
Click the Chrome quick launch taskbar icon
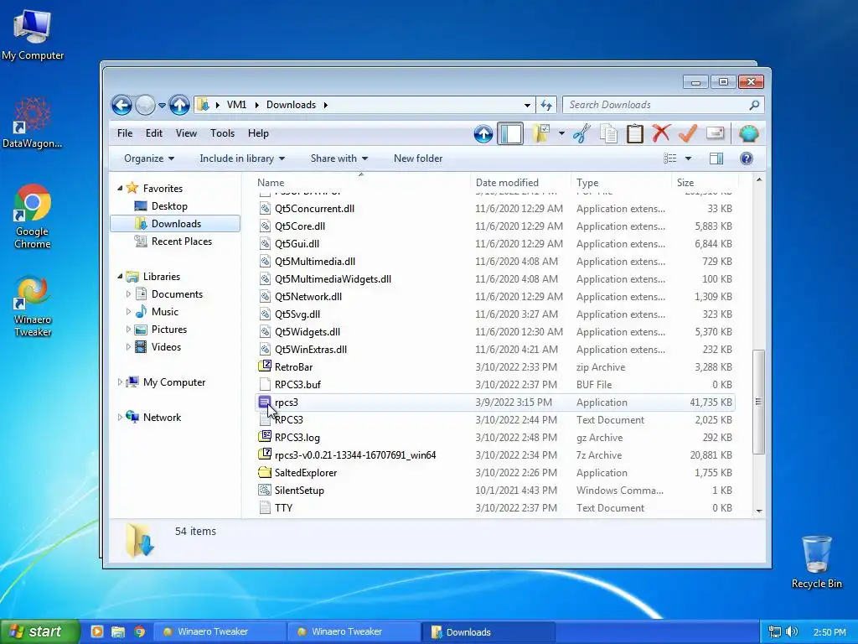tap(140, 632)
